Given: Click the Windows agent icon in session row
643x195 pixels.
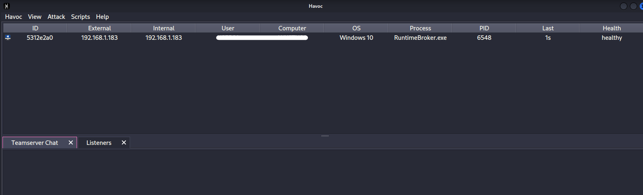Looking at the screenshot, I should pyautogui.click(x=8, y=37).
